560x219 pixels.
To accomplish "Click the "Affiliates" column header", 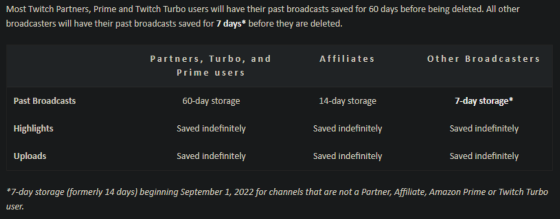I will (347, 59).
